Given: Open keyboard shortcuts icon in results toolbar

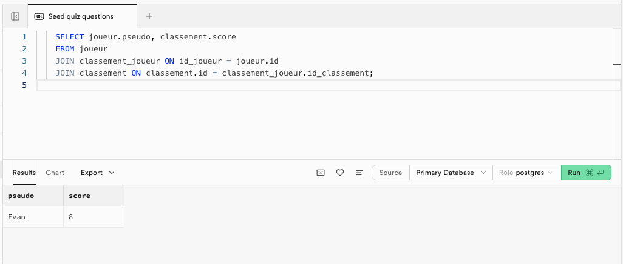Looking at the screenshot, I should 321,173.
